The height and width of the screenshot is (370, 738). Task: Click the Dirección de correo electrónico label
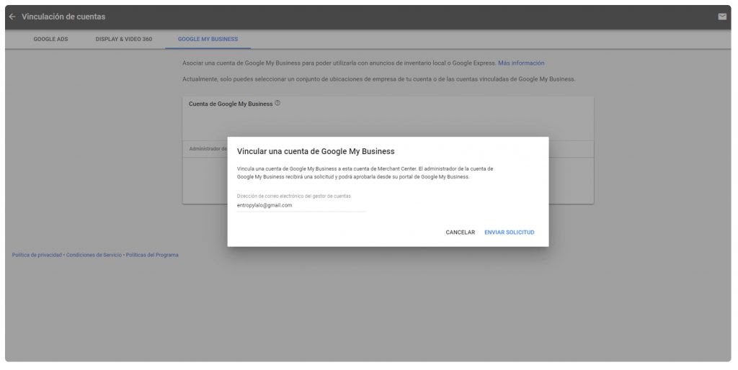pos(294,196)
